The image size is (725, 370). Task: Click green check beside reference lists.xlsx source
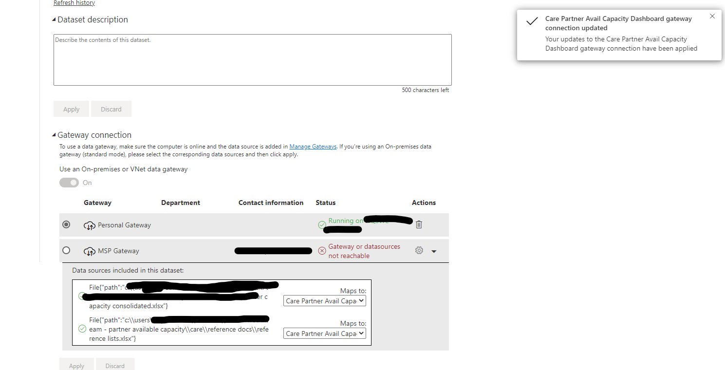pos(82,329)
